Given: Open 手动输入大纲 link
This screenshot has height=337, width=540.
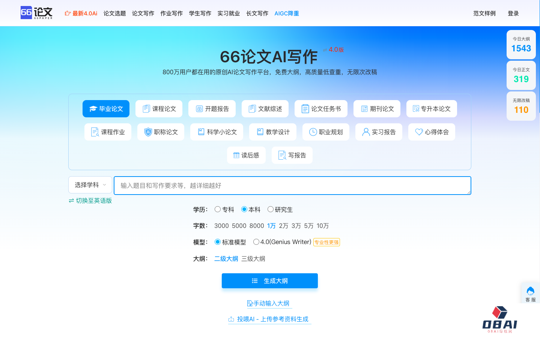Looking at the screenshot, I should tap(269, 303).
